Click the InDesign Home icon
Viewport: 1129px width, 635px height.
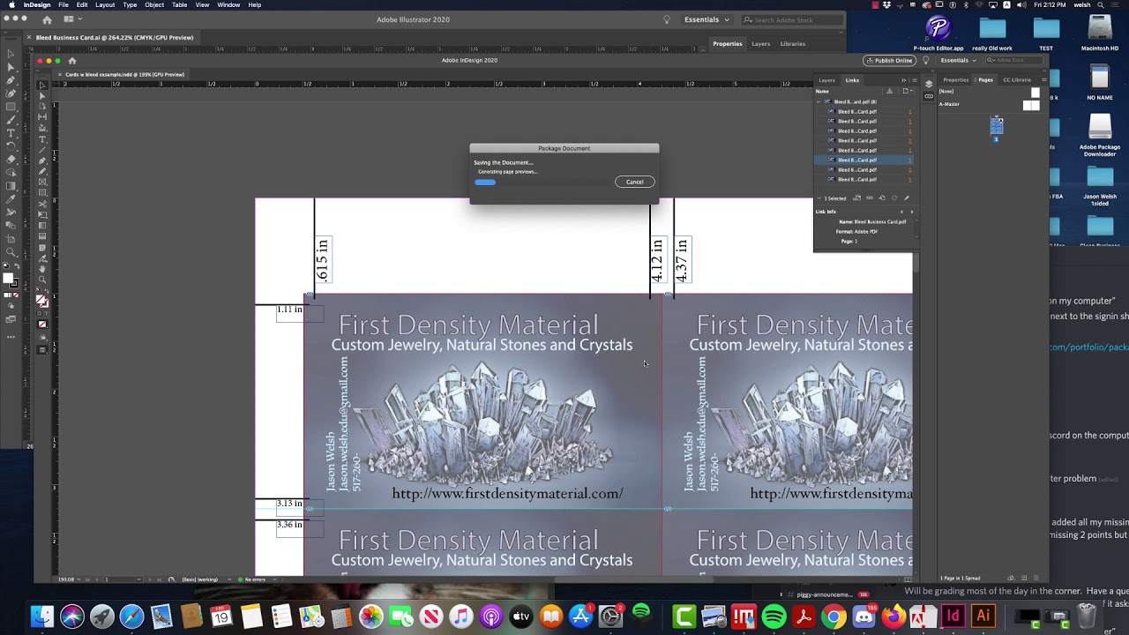[x=72, y=61]
